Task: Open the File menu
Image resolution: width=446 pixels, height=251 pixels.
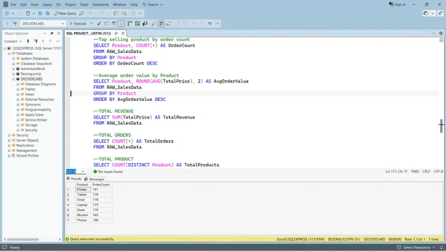Action: pos(13,5)
